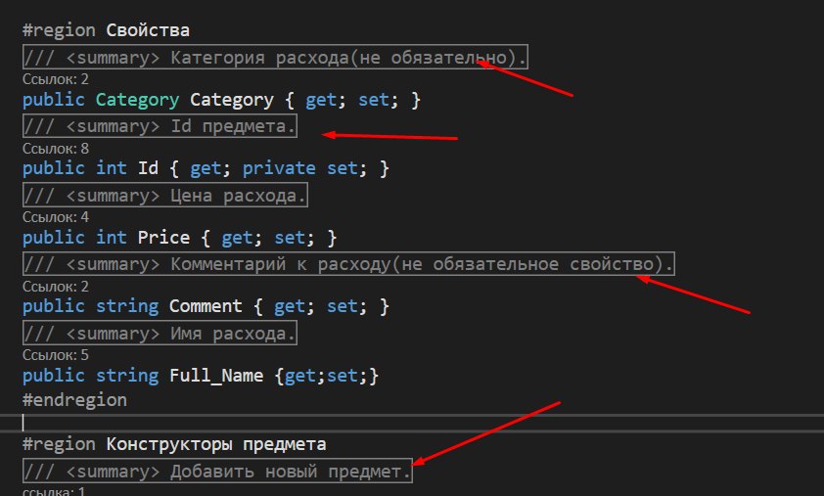Click 'int' keyword on Price line
This screenshot has width=824, height=496.
tap(111, 238)
